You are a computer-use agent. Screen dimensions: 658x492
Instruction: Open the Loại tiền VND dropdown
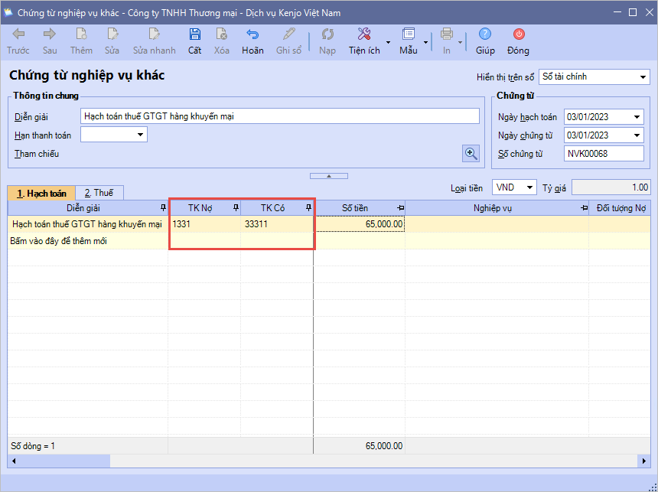coord(530,187)
